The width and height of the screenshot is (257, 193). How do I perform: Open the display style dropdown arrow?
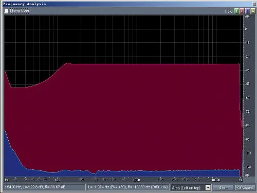208,187
